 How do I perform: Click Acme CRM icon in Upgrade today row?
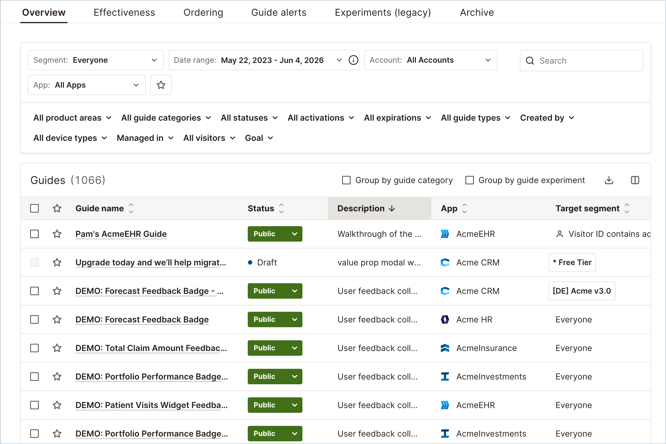[x=445, y=262]
